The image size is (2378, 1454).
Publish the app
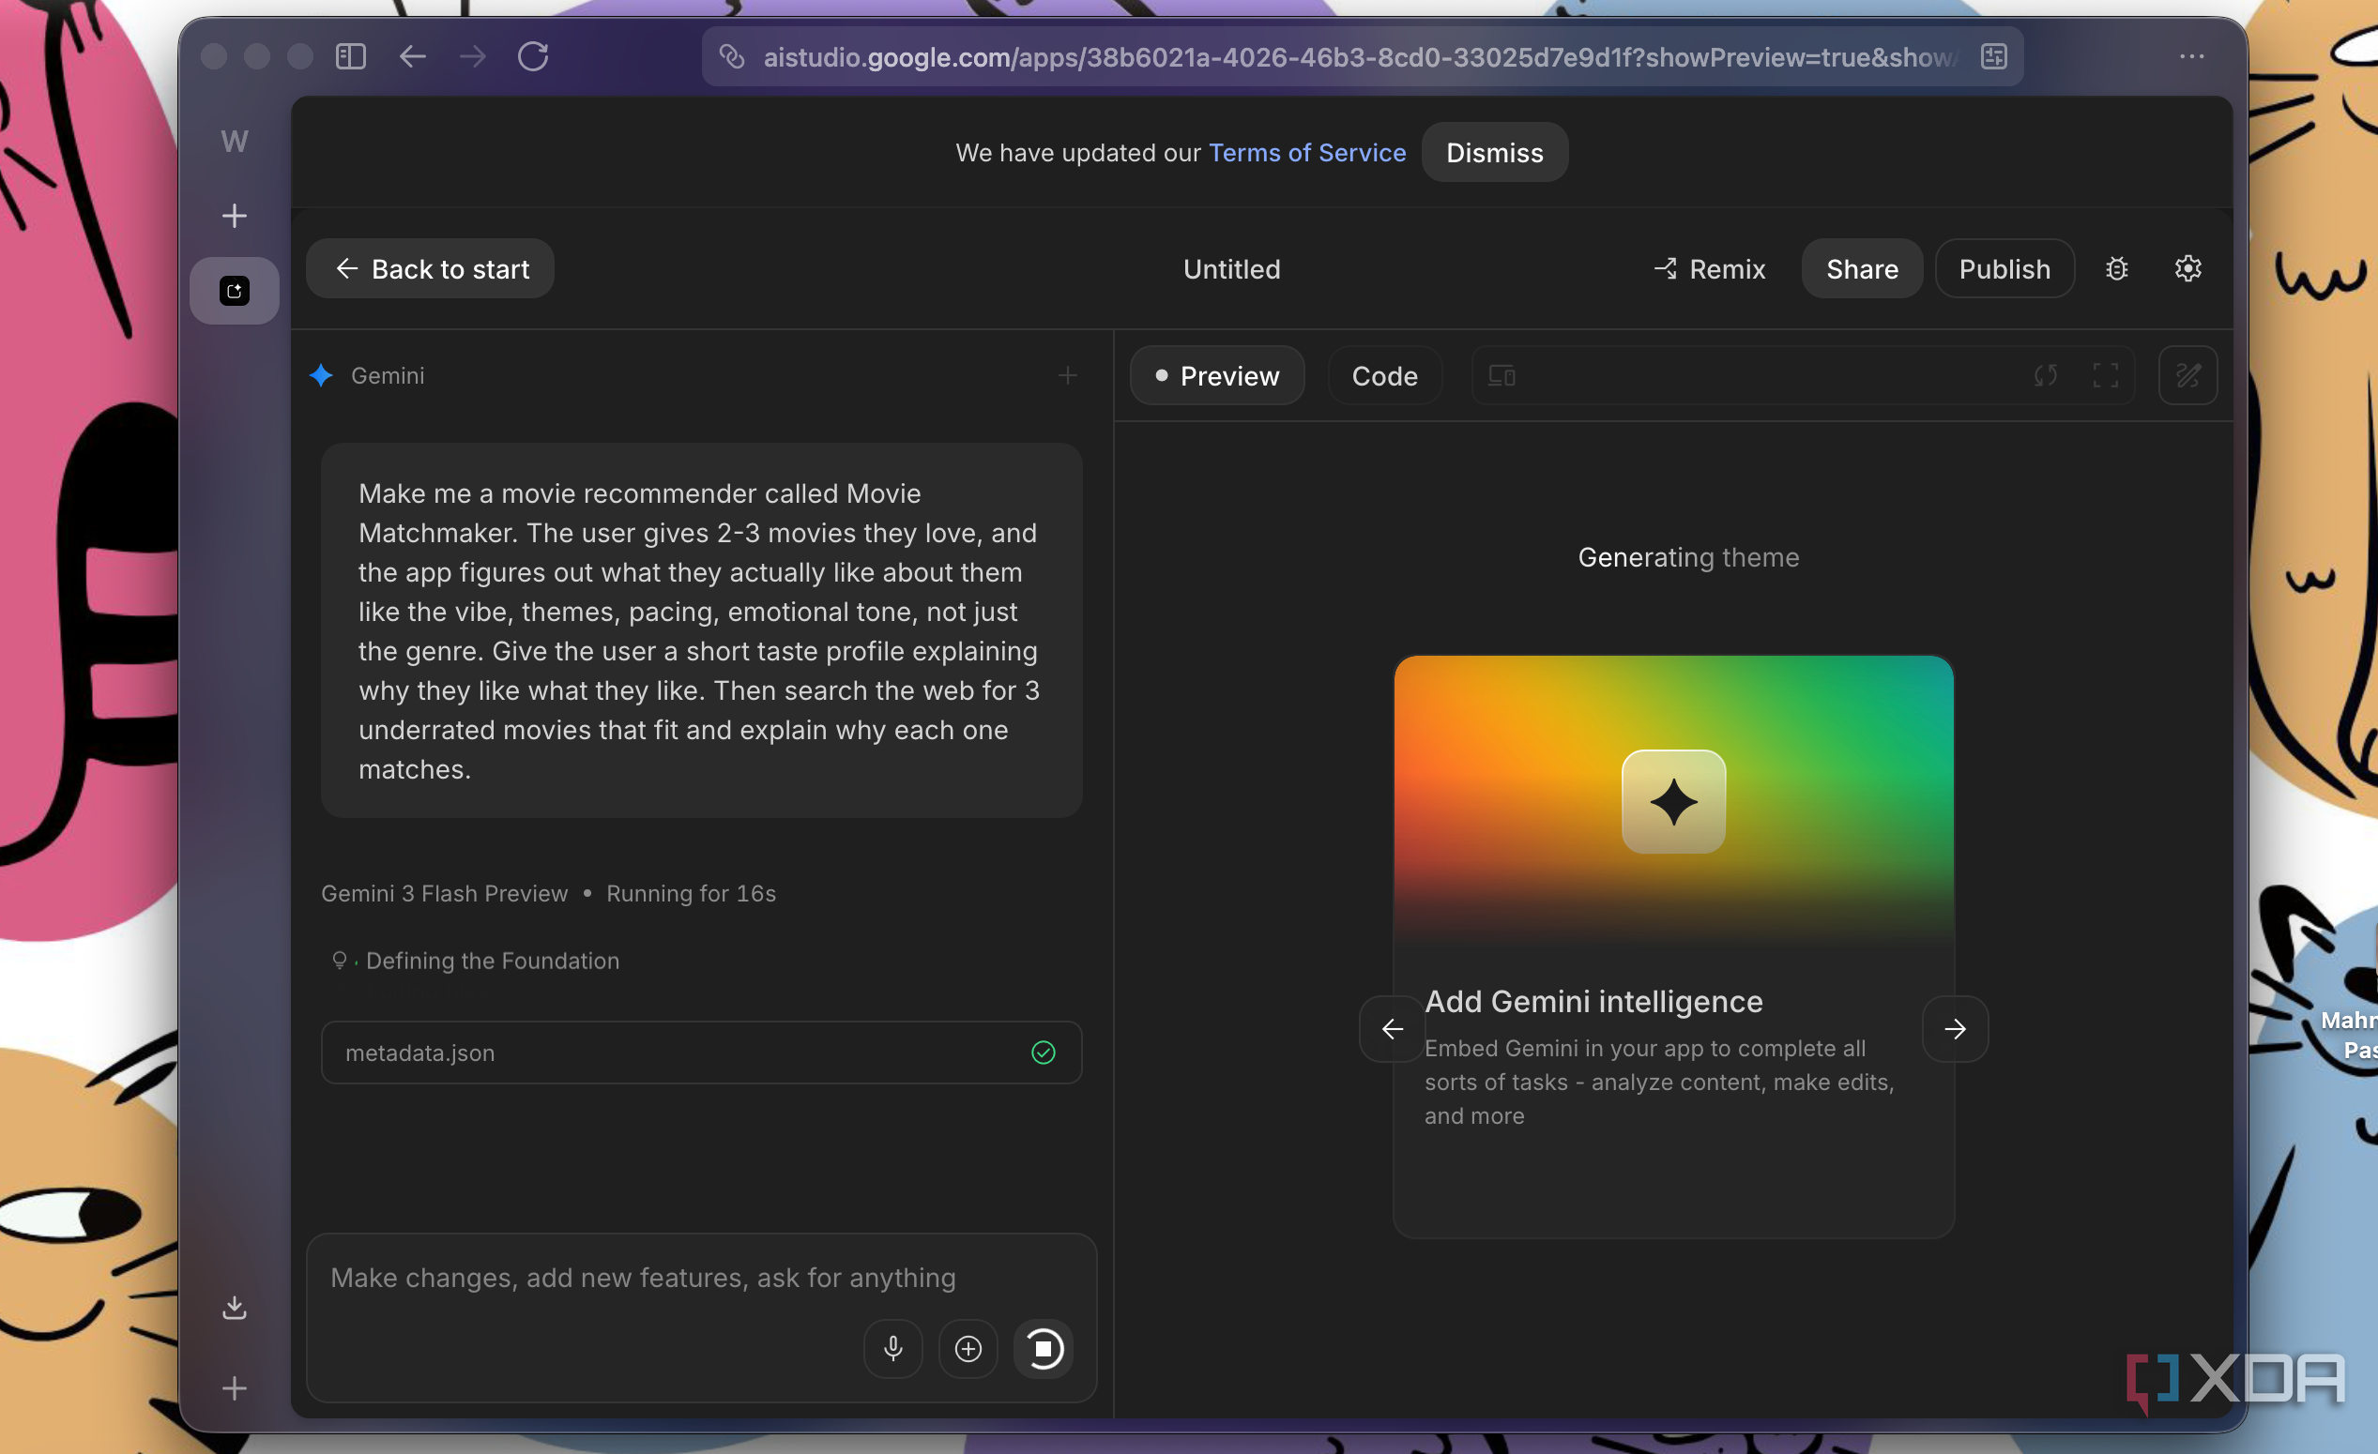(x=2004, y=268)
